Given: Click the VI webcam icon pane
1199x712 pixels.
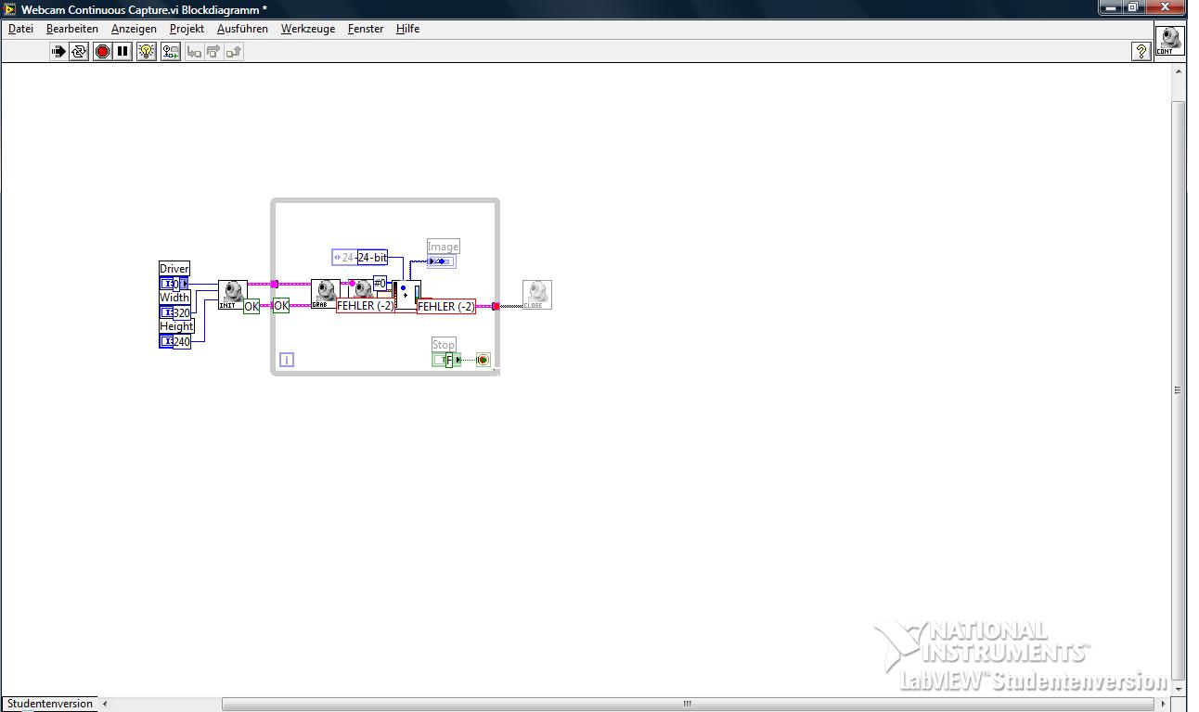Looking at the screenshot, I should click(1169, 41).
